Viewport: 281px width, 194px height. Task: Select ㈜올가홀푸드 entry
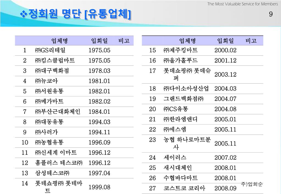[181, 60]
